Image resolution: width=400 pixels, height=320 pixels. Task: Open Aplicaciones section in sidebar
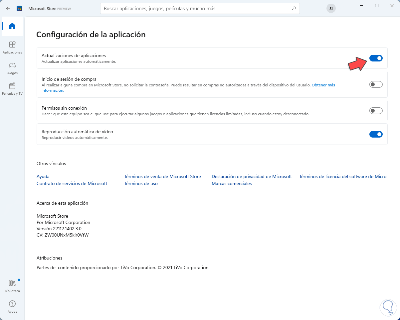click(12, 48)
